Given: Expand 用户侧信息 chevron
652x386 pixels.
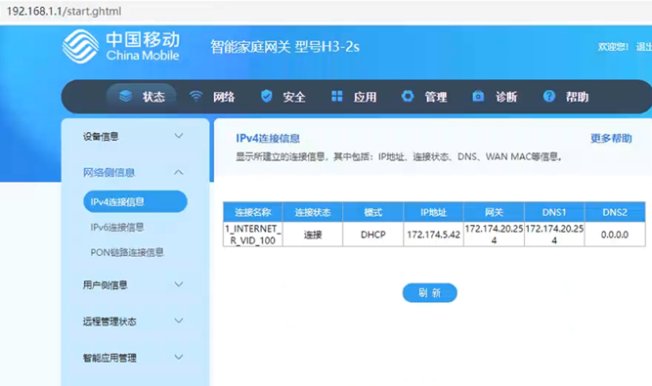Looking at the screenshot, I should coord(178,284).
